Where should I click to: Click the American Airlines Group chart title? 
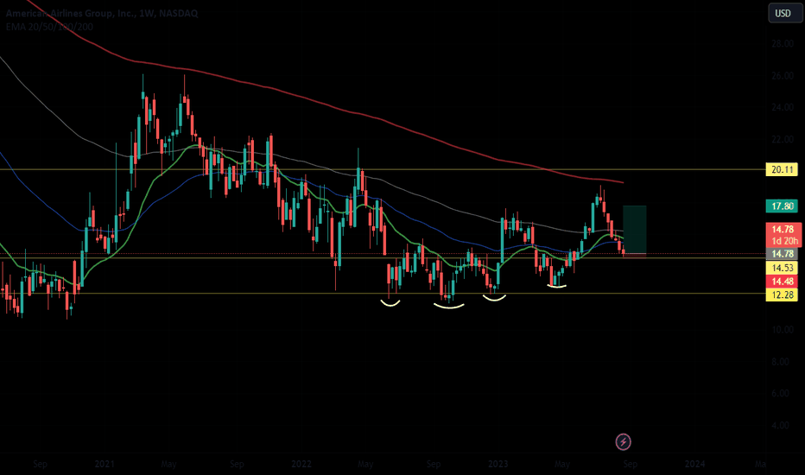click(x=102, y=13)
